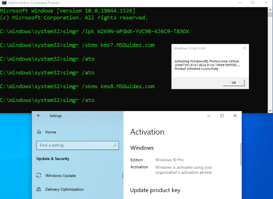Click OK in Windows Script Host dialog

coord(234,83)
